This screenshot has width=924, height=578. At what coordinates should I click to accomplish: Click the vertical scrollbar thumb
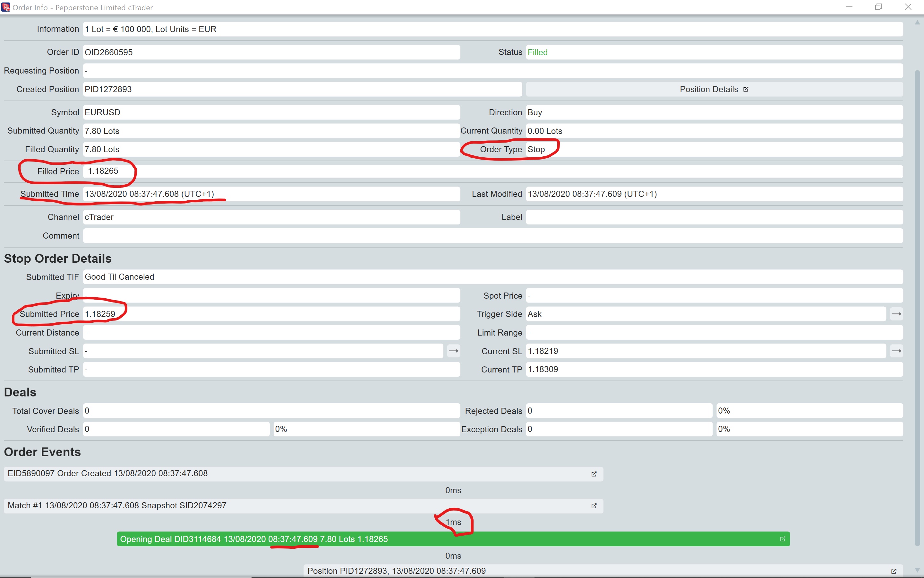click(917, 308)
